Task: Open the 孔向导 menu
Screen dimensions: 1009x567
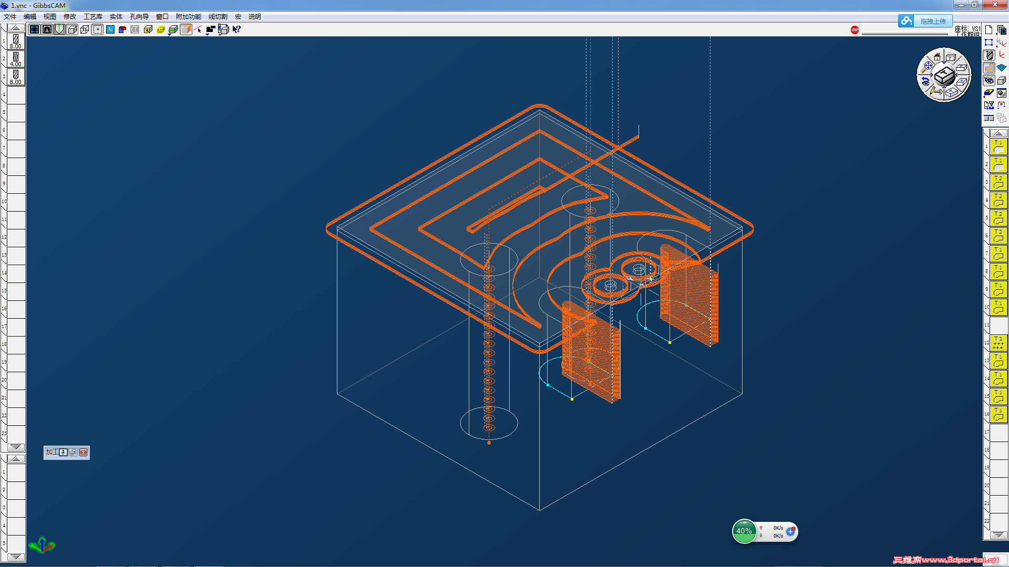Action: pos(139,17)
